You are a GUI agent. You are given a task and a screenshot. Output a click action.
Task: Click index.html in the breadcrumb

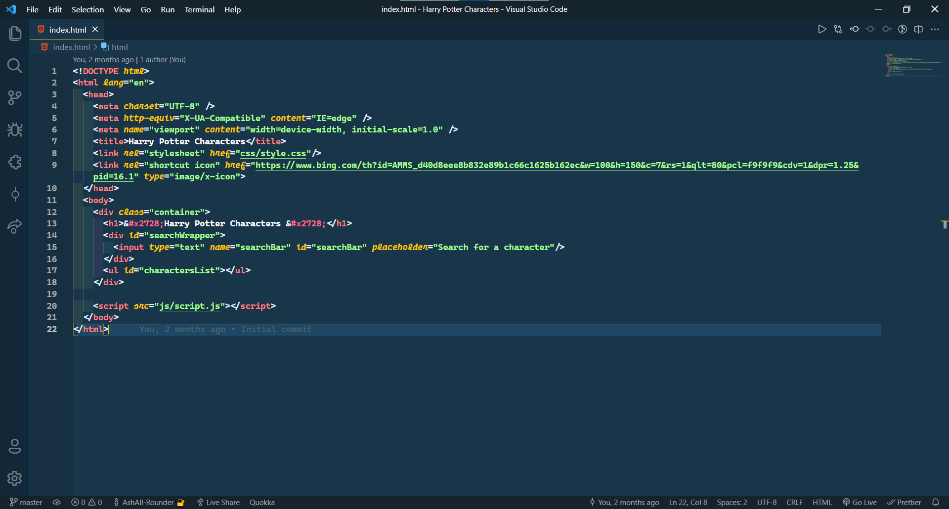71,47
